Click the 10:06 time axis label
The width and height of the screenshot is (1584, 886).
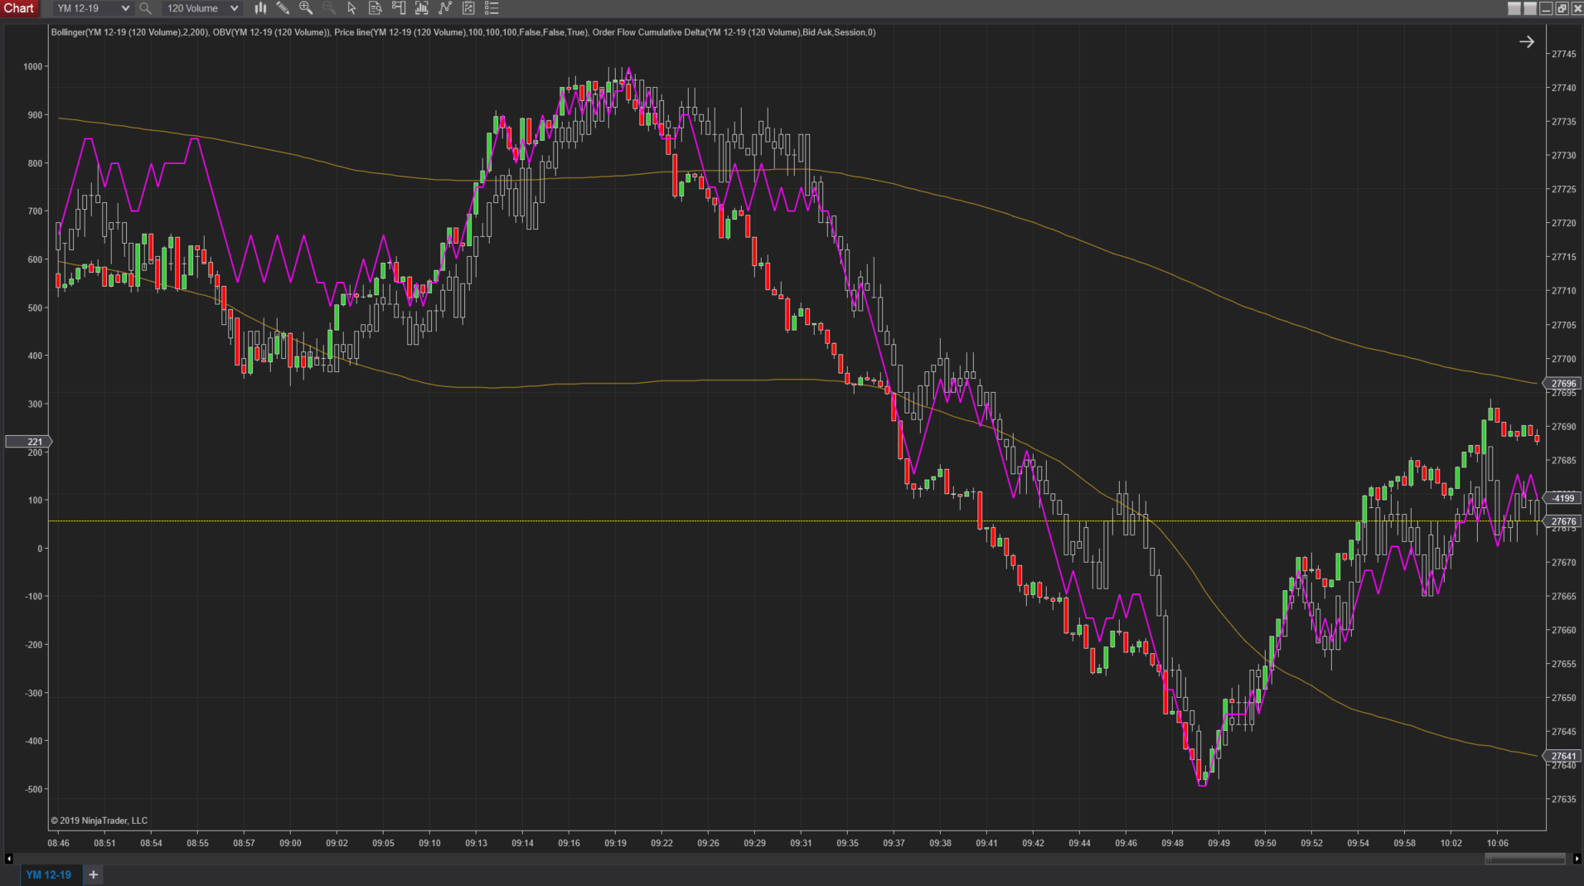pyautogui.click(x=1497, y=843)
